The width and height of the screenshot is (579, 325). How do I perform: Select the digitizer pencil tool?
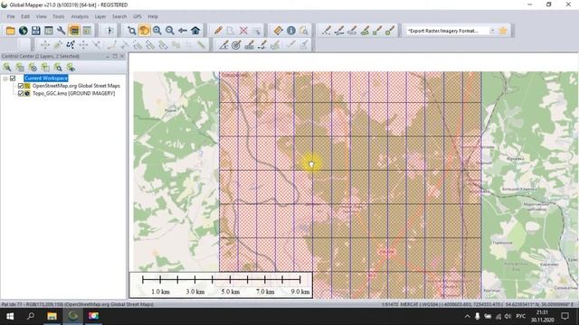point(218,31)
